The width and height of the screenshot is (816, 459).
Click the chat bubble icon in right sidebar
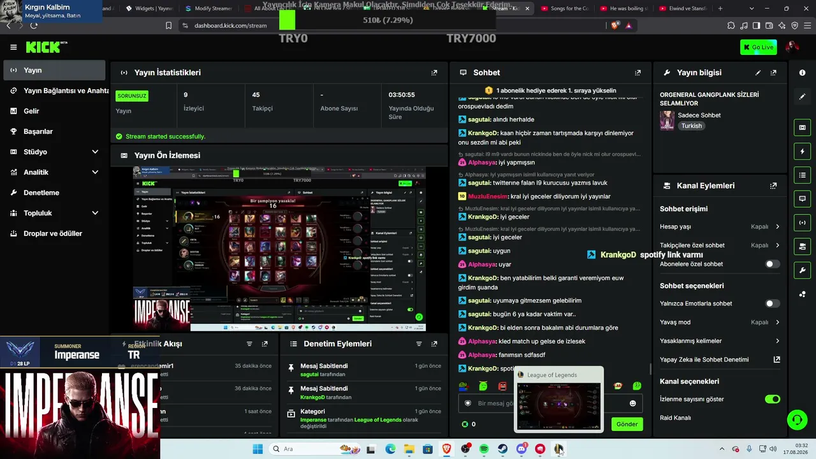click(802, 199)
